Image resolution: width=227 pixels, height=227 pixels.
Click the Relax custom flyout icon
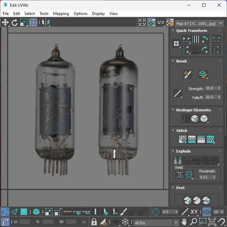point(204,118)
